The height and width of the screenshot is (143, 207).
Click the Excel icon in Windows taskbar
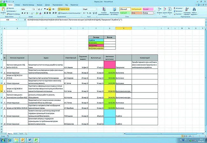(x=36, y=140)
